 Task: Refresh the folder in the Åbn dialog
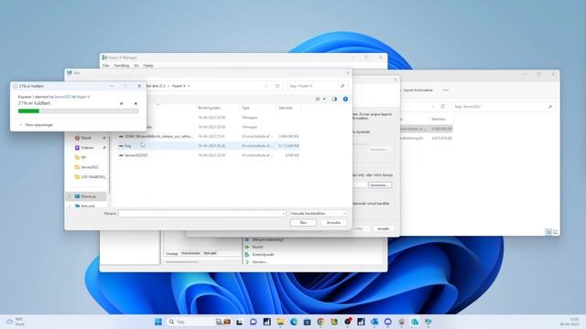[277, 86]
